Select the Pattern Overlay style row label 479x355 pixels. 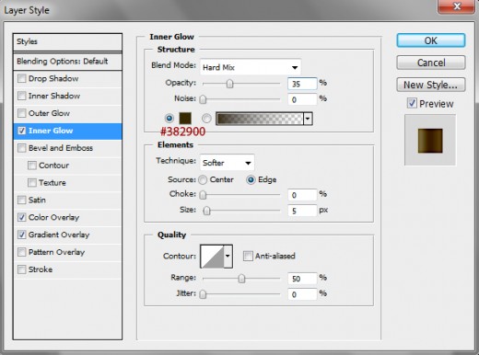(56, 252)
